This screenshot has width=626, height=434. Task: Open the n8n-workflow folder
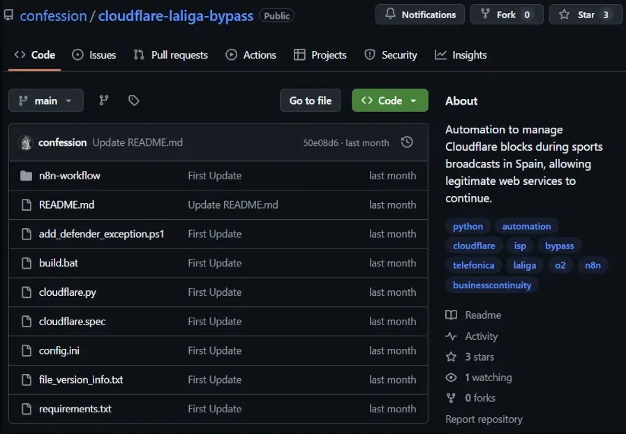point(70,176)
